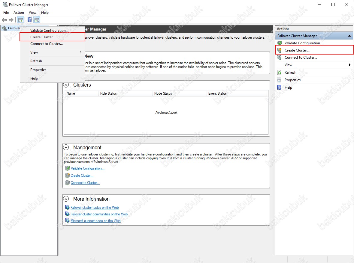Collapse the Clusters section
The image size is (354, 263).
tap(66, 85)
